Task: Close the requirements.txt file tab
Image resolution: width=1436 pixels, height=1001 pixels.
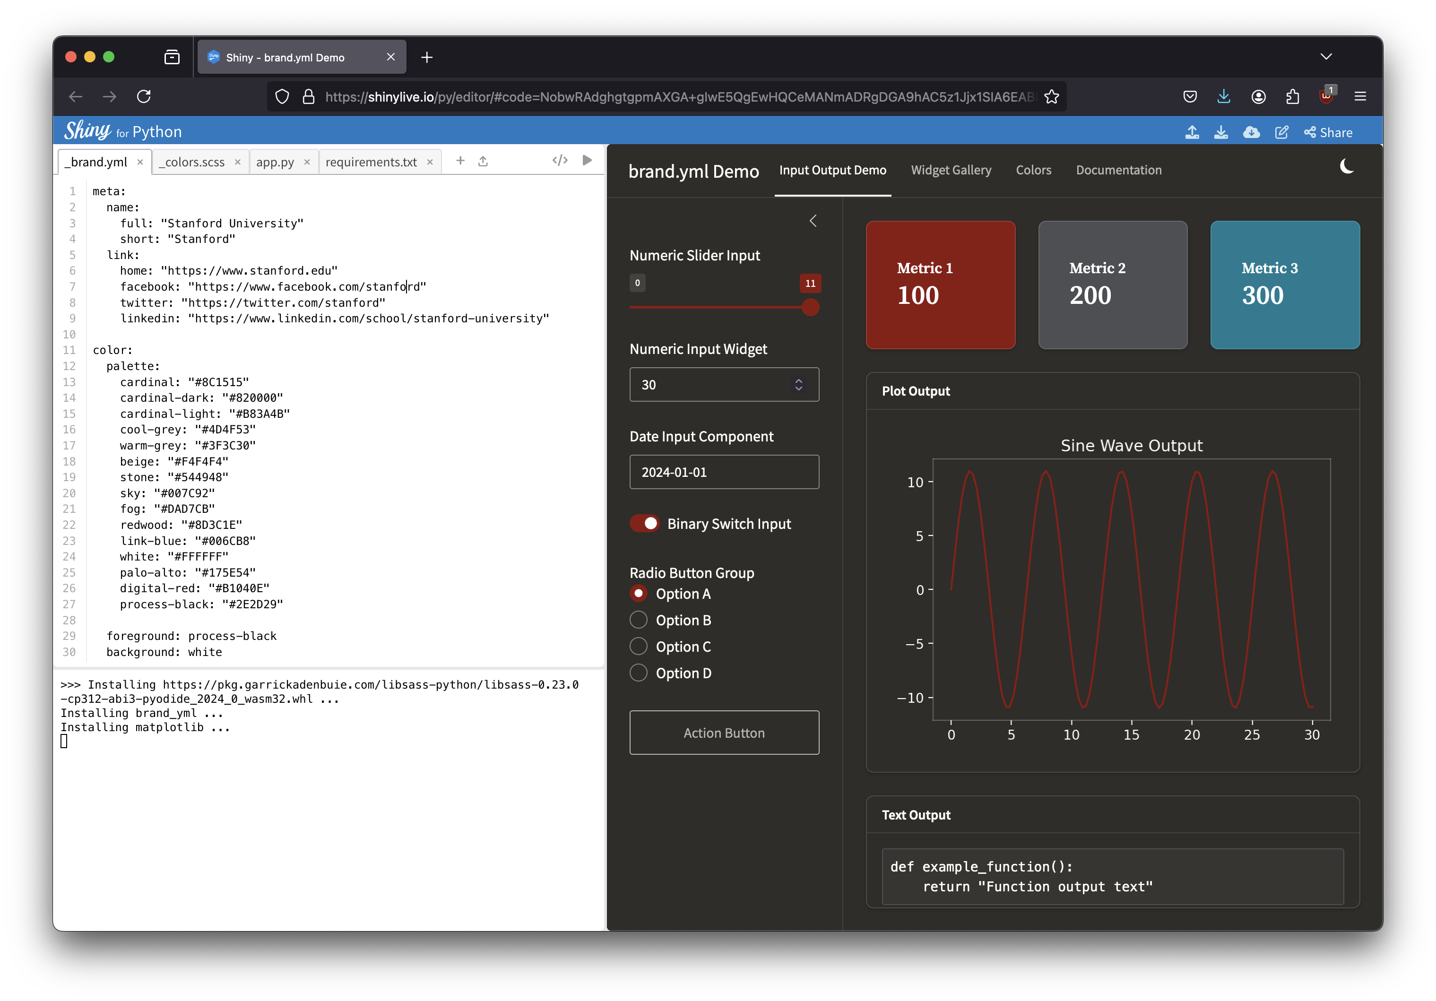Action: point(430,162)
